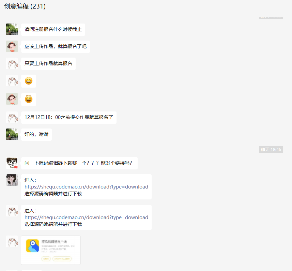Click the left version pill button on the file card

[x=46, y=258]
